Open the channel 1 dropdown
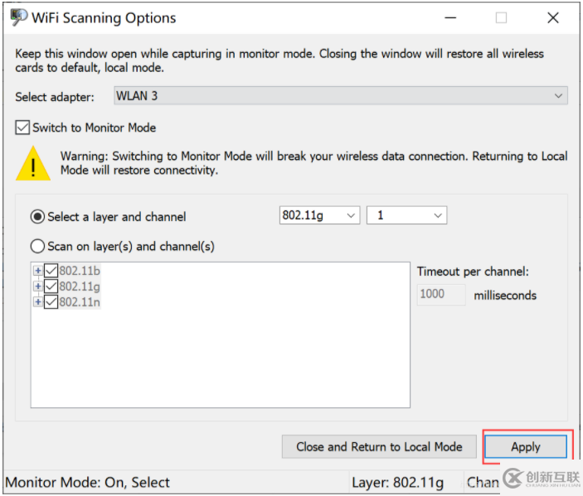Screen dimensions: 583x496 406,215
